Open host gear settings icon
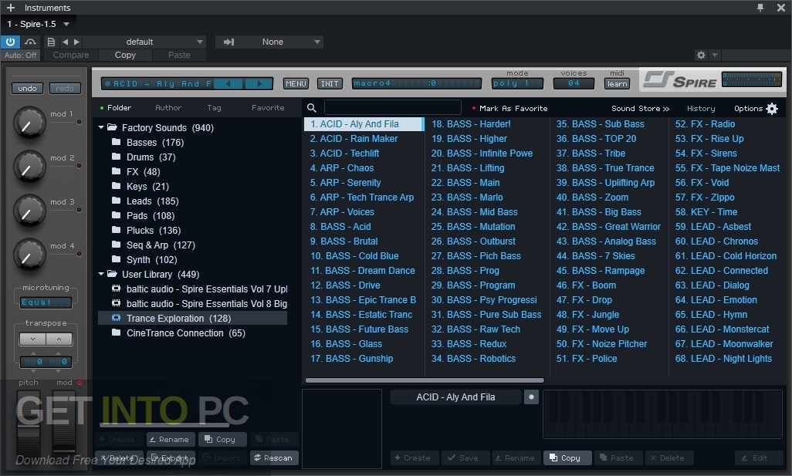 point(701,55)
